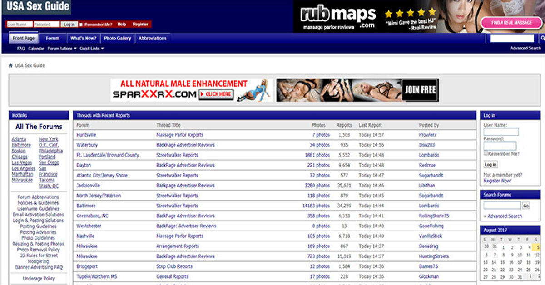Click 14183 photos in Baltimore row
Viewport: 545px width, 285px height.
[x=316, y=206]
